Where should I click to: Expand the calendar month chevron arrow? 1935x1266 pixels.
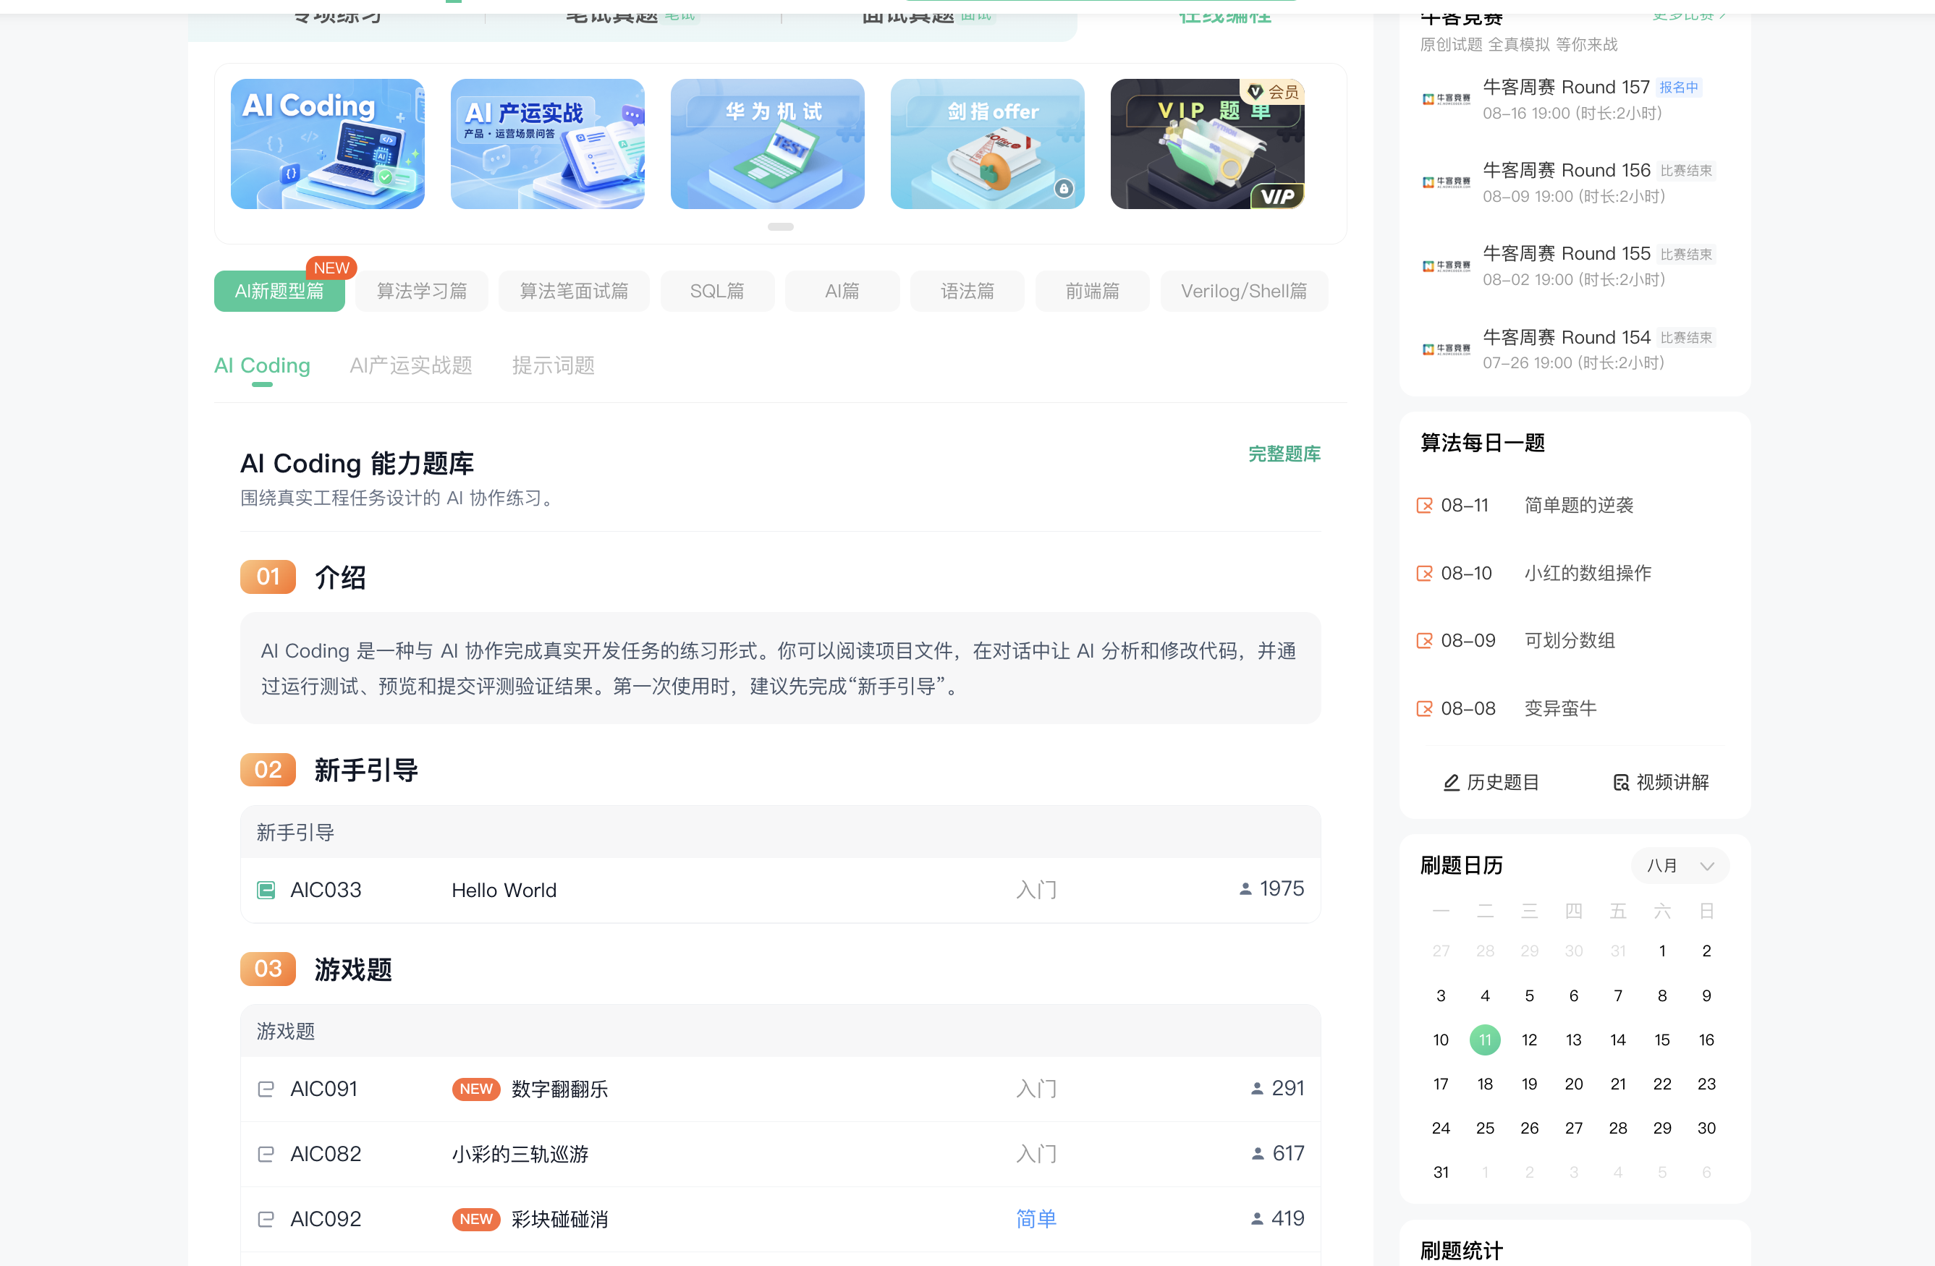click(1707, 866)
